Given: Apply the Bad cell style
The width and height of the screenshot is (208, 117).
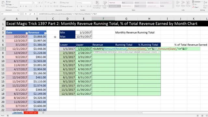Looking at the screenshot, I should pos(127,3).
